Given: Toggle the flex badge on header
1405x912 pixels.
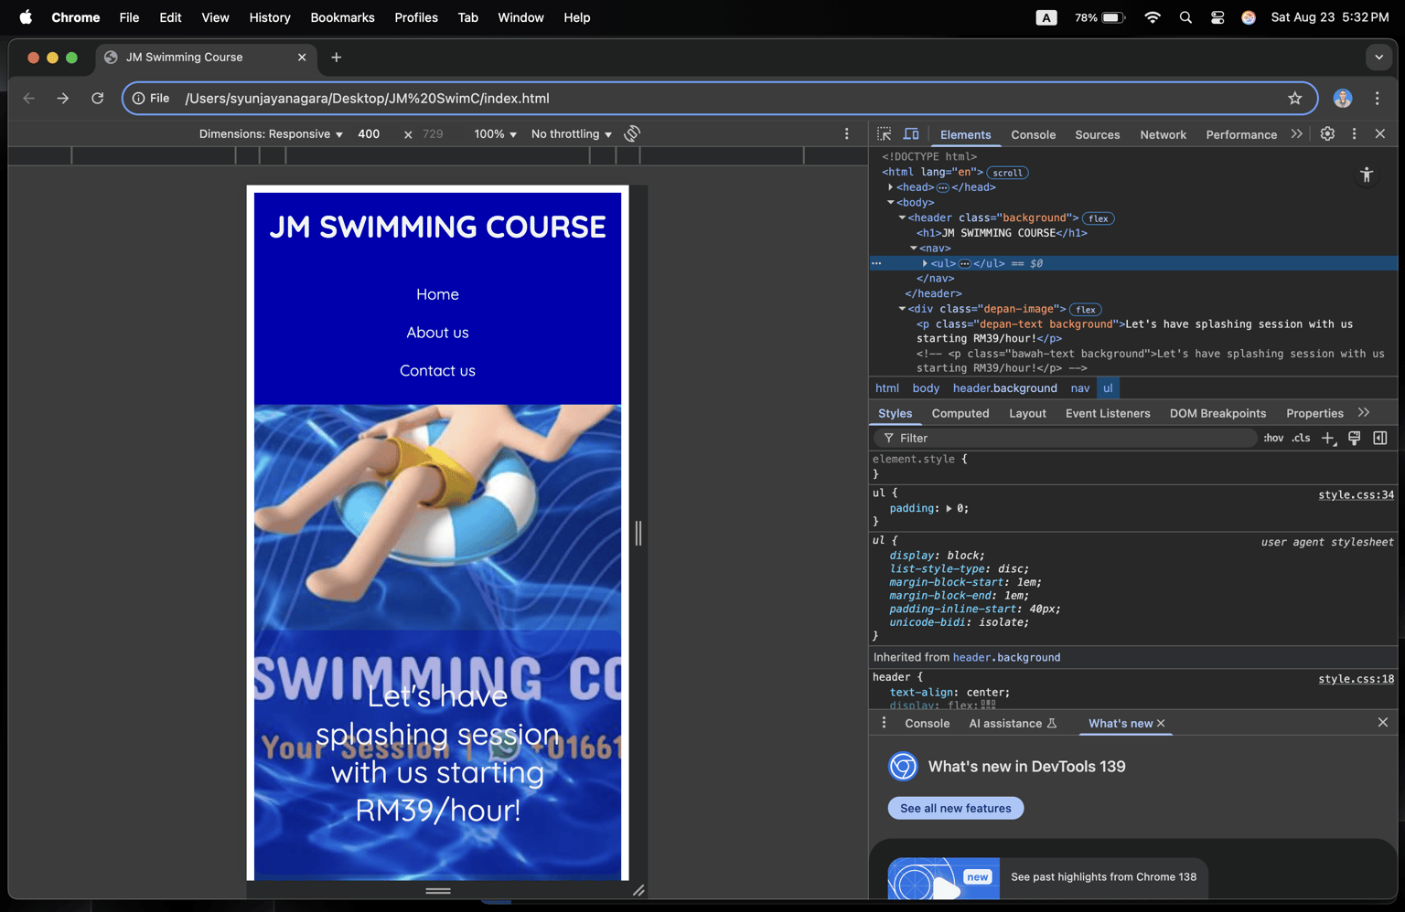Looking at the screenshot, I should coord(1099,218).
